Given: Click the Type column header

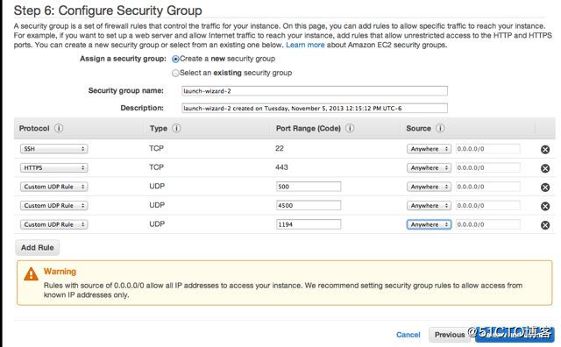Looking at the screenshot, I should pyautogui.click(x=158, y=128).
